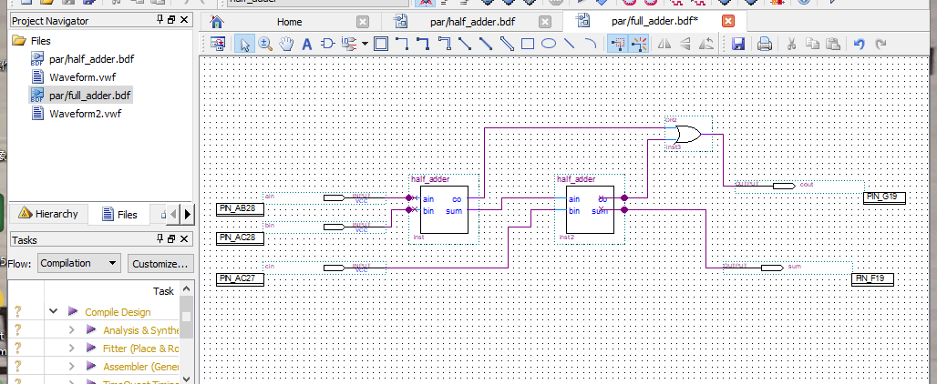Pin the Tasks panel
The width and height of the screenshot is (937, 384).
[160, 239]
